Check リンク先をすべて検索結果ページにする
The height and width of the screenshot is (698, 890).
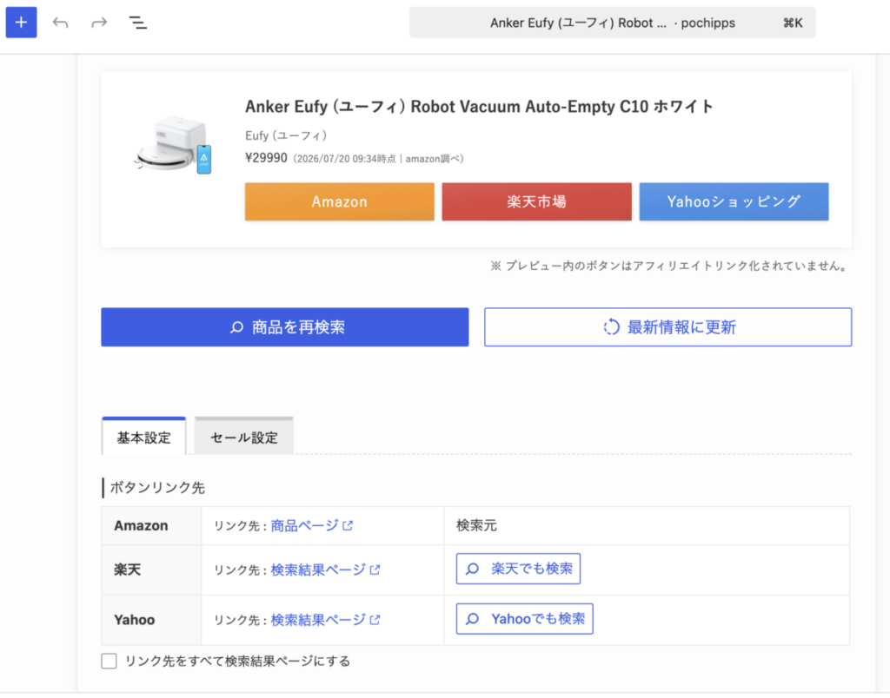tap(109, 662)
